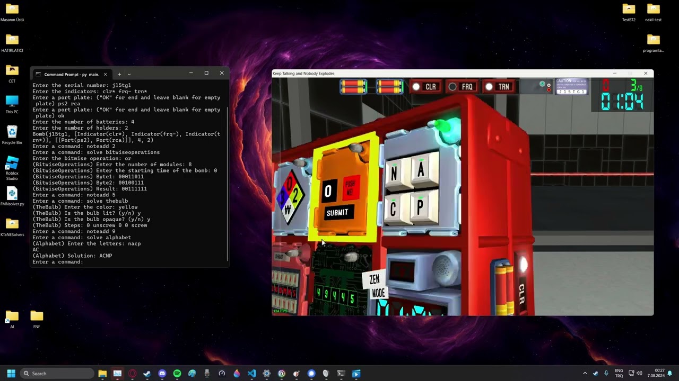Open the nakil-test desktop folder

[653, 13]
